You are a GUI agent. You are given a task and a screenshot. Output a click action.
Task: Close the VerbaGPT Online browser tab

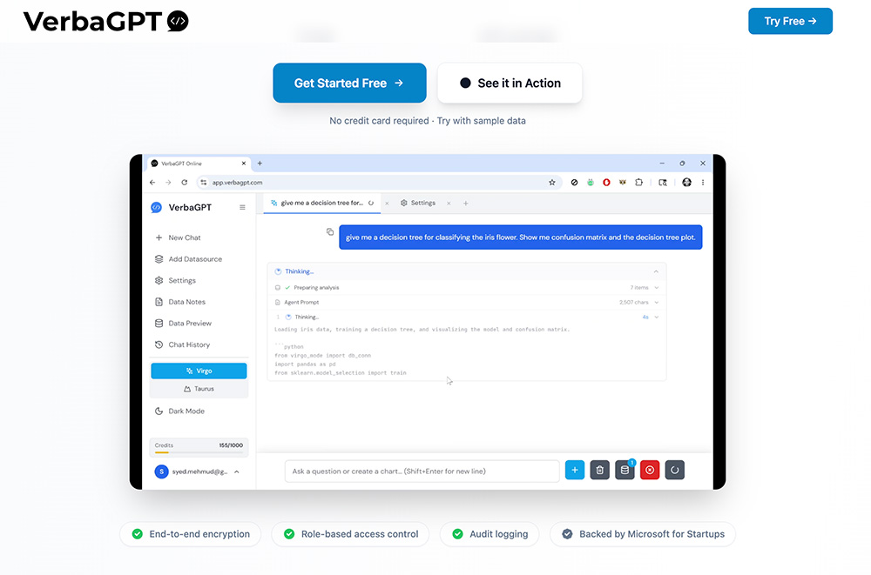coord(243,164)
